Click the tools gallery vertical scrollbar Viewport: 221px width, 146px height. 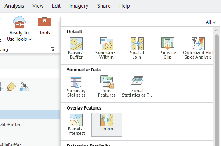click(x=217, y=90)
